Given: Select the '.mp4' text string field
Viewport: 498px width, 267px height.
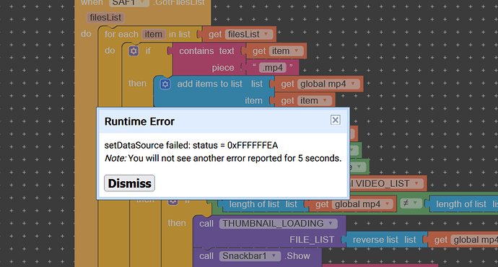Looking at the screenshot, I should pyautogui.click(x=273, y=68).
